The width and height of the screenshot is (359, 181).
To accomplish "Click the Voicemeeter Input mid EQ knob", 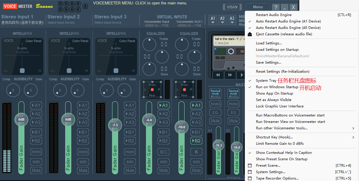I will [x=162, y=57].
